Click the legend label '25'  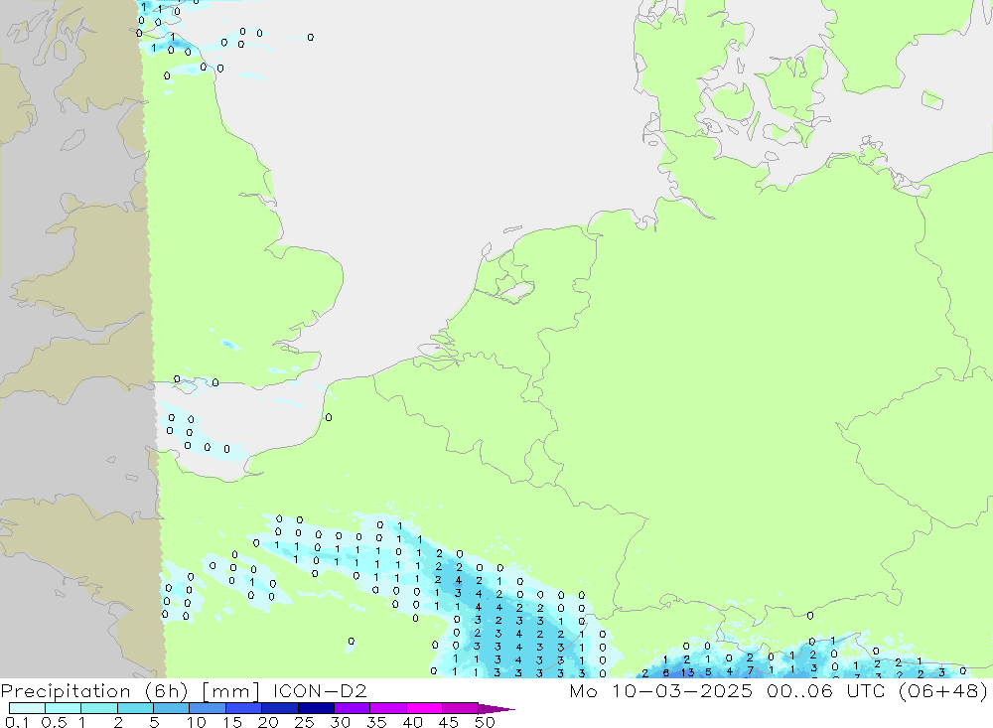click(304, 722)
